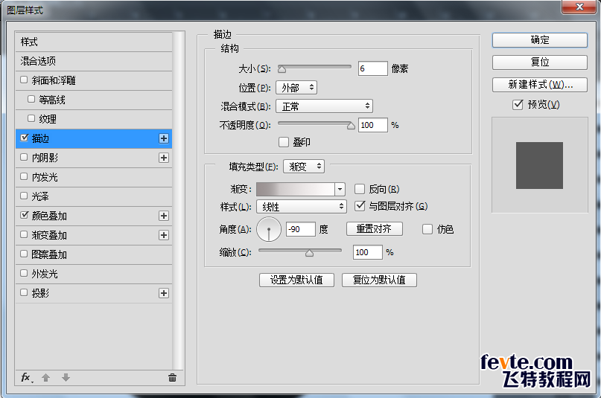Click the 不透明度 percent field
601x398 pixels.
[373, 125]
